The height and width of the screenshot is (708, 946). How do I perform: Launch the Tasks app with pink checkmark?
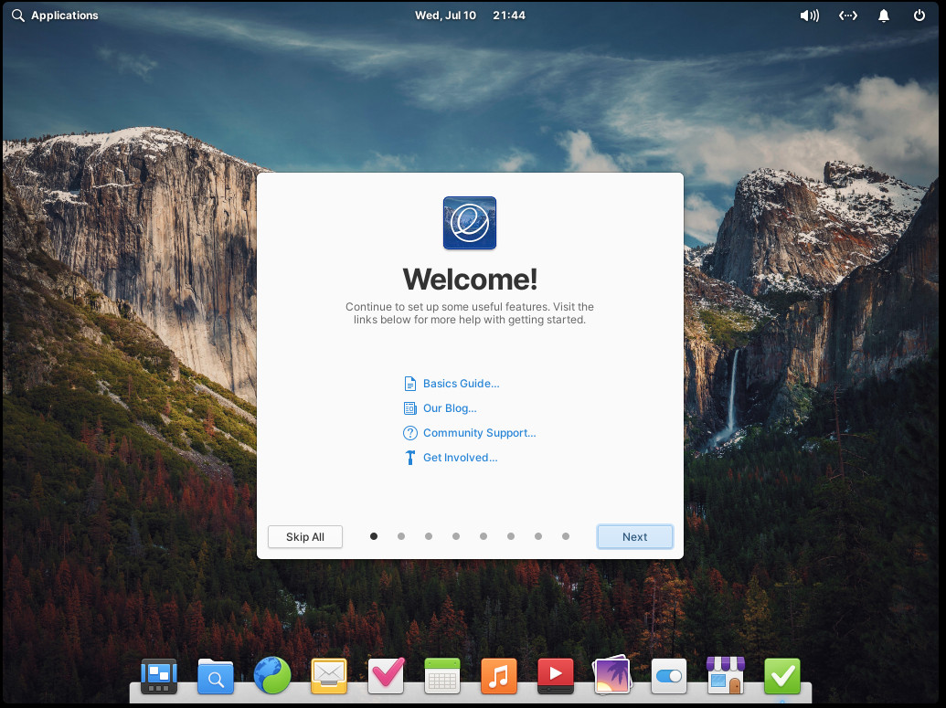(x=386, y=675)
